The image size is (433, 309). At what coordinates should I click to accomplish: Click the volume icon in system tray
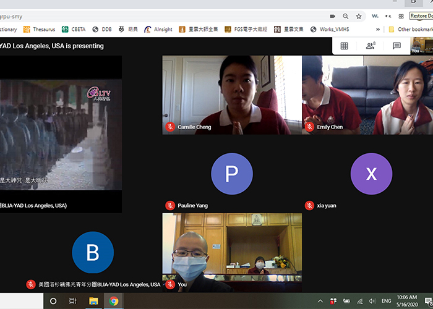[372, 301]
